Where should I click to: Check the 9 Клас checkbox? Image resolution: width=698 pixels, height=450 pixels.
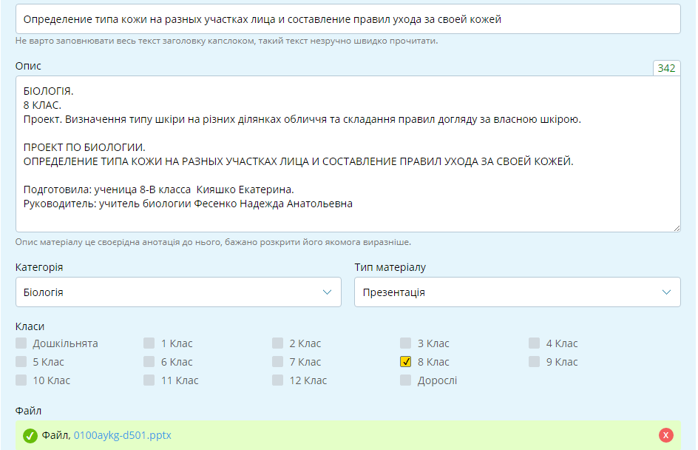coord(534,361)
